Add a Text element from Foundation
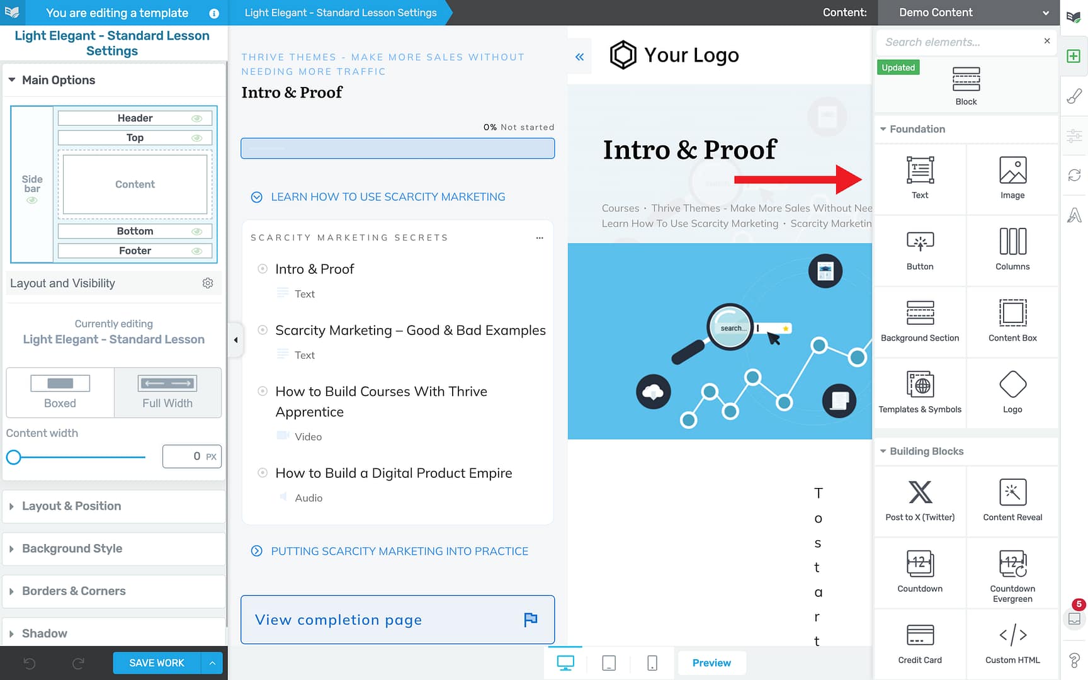This screenshot has width=1088, height=680. pyautogui.click(x=920, y=179)
